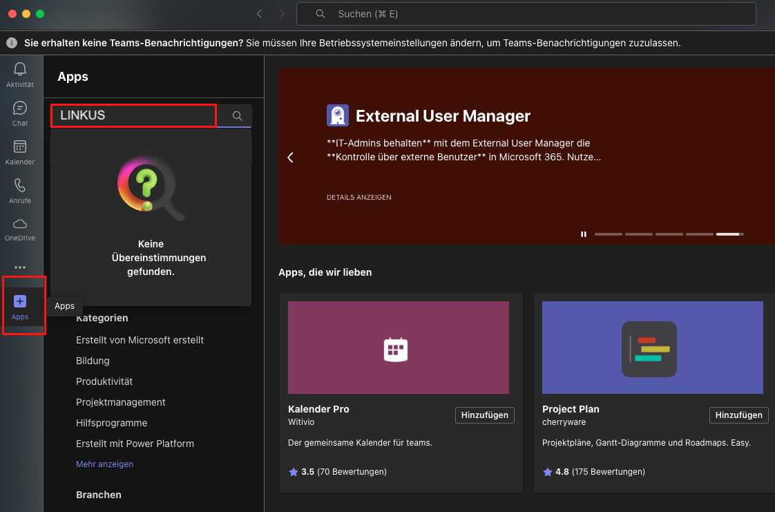Add Kalender Pro with Hinzufügen button
The width and height of the screenshot is (775, 512).
pos(484,415)
